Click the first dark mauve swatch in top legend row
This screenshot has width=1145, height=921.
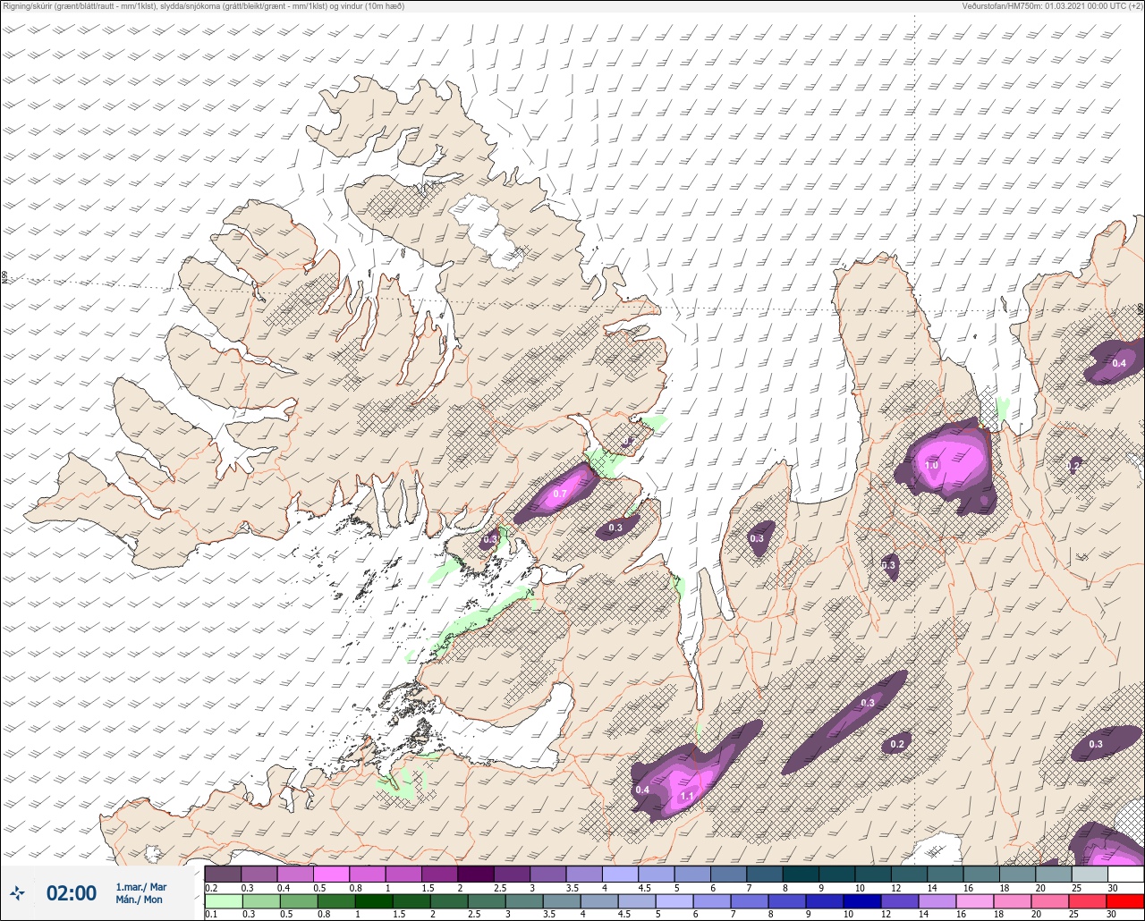point(223,874)
